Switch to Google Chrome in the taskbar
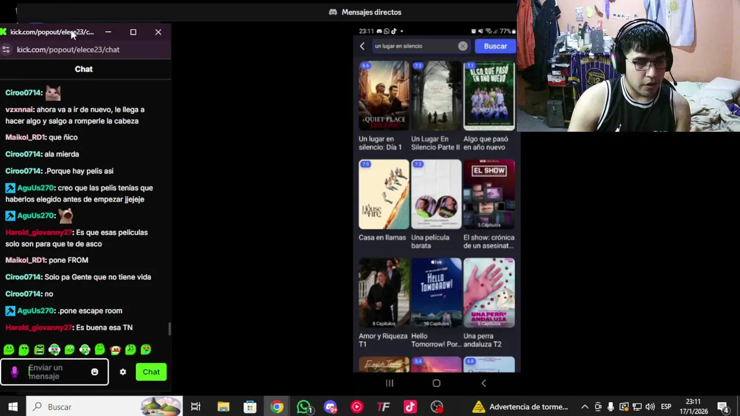This screenshot has height=416, width=740. (x=277, y=407)
